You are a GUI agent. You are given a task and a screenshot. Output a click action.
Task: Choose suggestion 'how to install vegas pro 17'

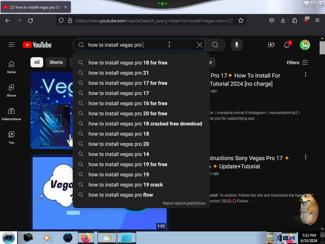coord(141,93)
